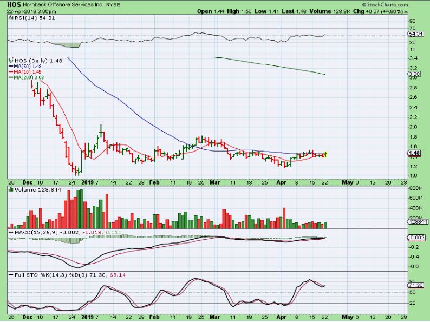Click the up arrow beside the Chg value
The width and height of the screenshot is (430, 322).
(406, 11)
